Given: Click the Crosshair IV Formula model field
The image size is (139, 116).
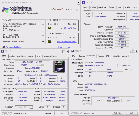Looking at the screenshot, I should tap(101, 66).
